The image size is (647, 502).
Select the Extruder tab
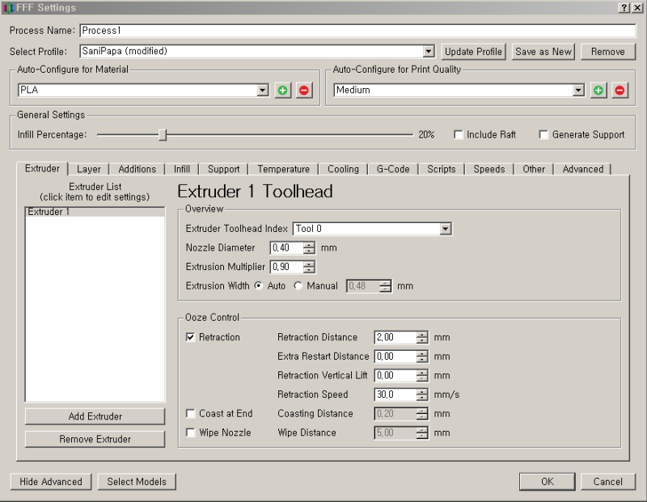coord(42,168)
